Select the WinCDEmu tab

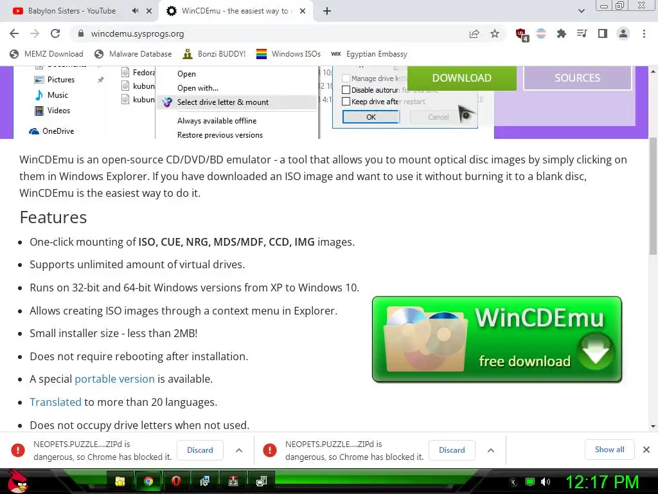[x=236, y=11]
